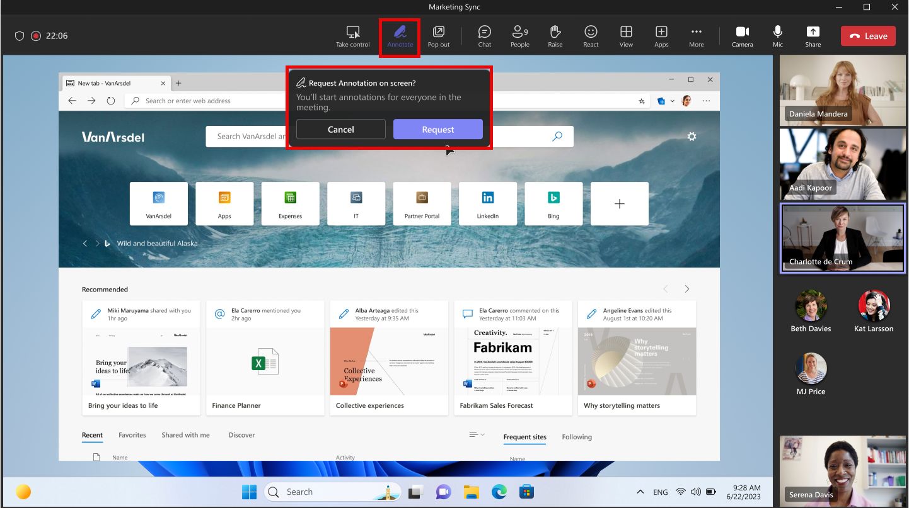This screenshot has height=508, width=909.
Task: Click browser forward arrow
Action: [x=92, y=101]
